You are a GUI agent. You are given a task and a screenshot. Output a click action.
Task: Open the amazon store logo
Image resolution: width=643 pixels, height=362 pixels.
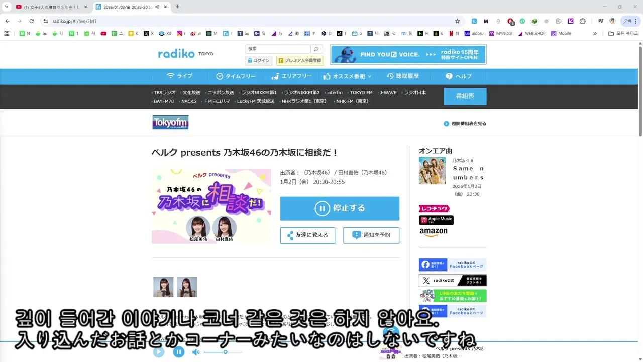point(433,232)
